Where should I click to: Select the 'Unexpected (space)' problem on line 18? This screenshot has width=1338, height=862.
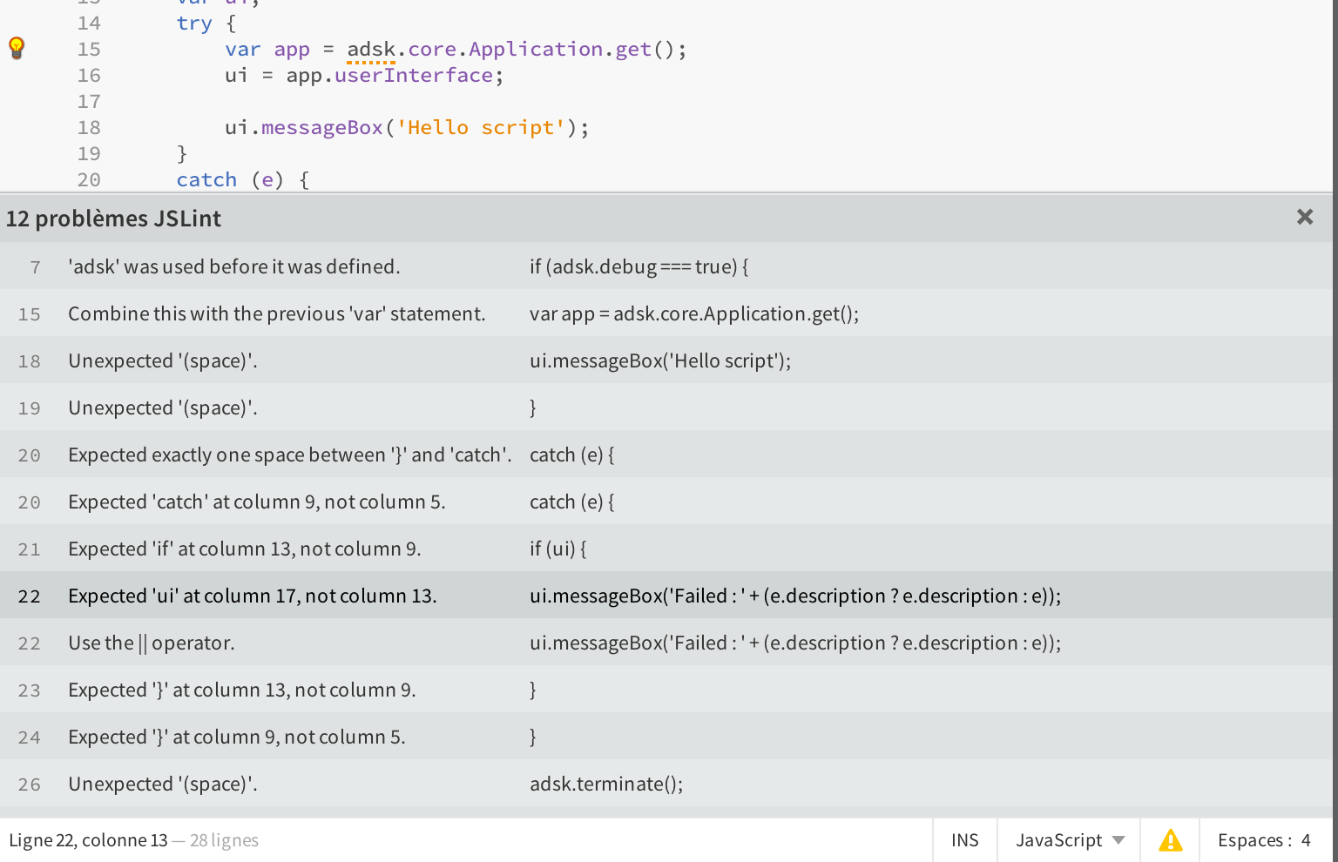162,360
